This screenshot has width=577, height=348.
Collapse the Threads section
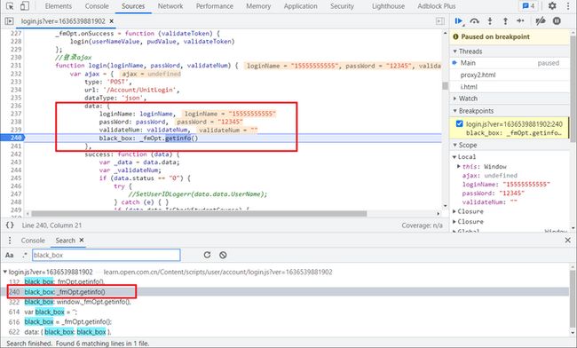pyautogui.click(x=454, y=51)
